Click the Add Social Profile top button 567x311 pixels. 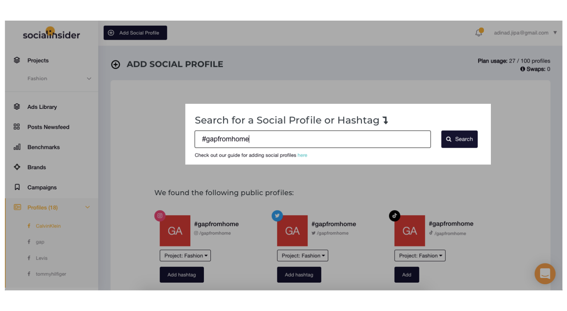[x=135, y=33]
